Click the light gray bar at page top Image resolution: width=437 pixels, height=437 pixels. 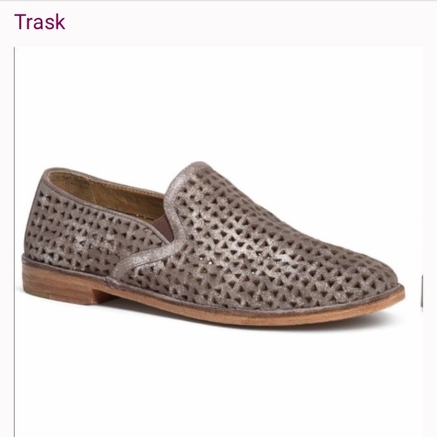point(218,1)
